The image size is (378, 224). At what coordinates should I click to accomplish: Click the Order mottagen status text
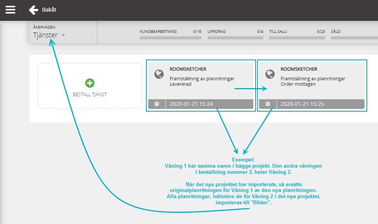coord(298,84)
